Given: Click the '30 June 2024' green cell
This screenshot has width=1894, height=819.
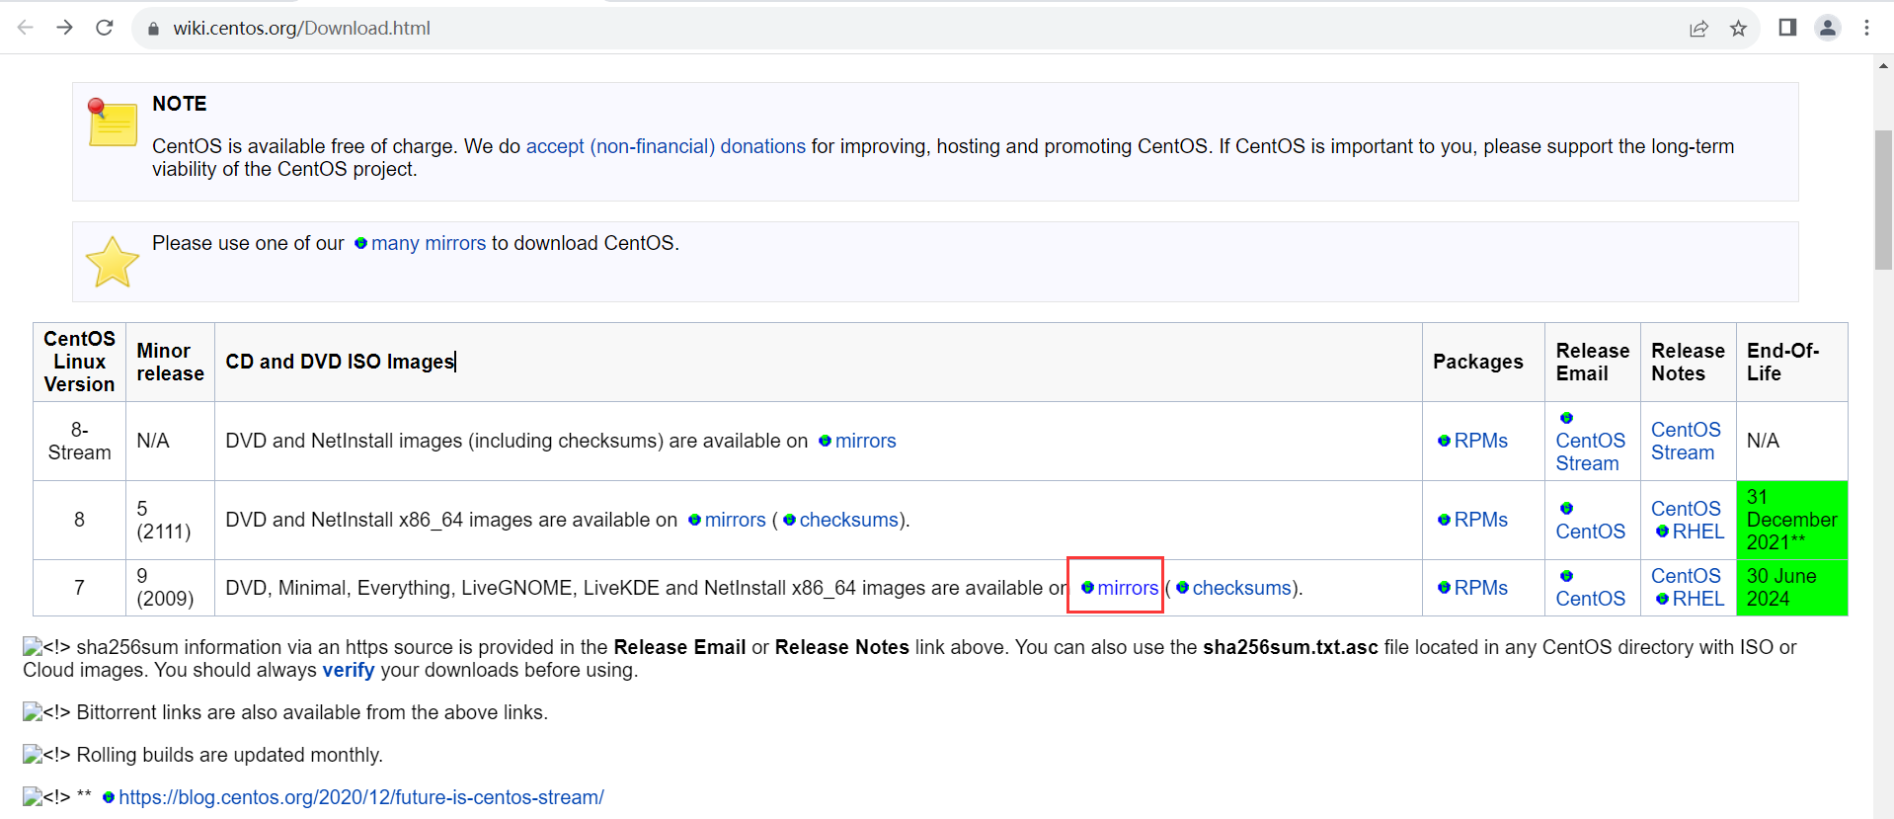Looking at the screenshot, I should tap(1791, 588).
